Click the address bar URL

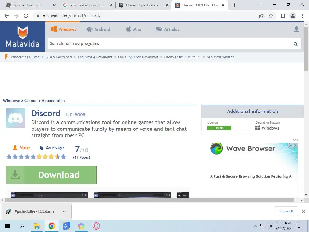[x=72, y=16]
